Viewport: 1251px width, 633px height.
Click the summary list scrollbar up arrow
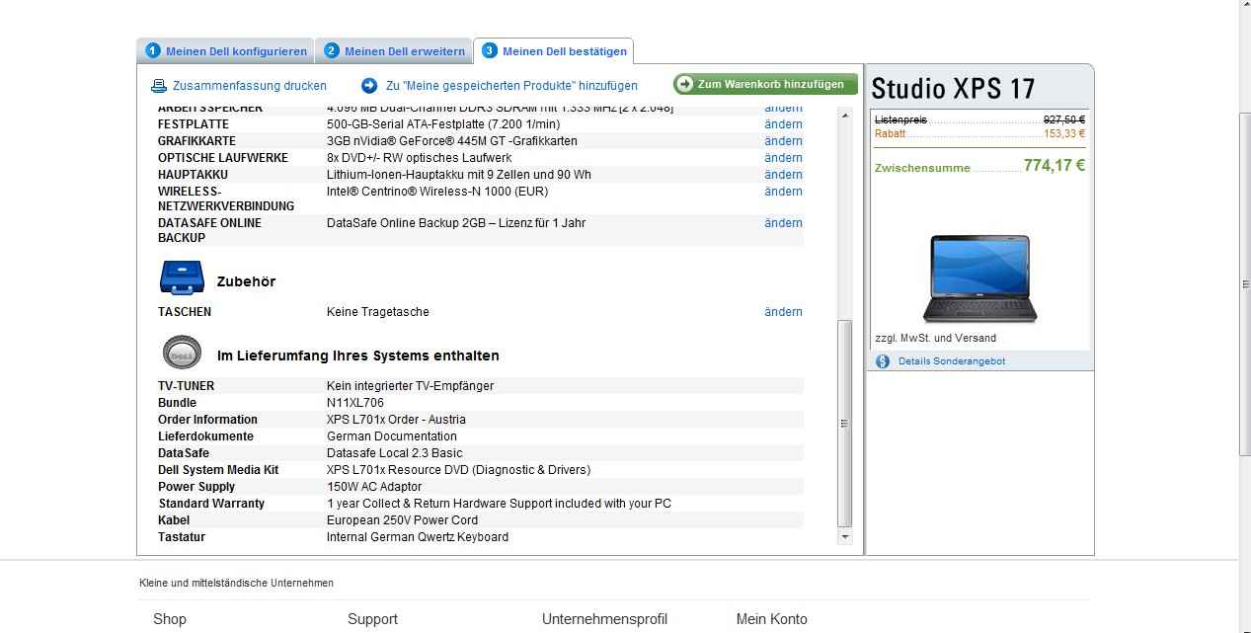844,116
